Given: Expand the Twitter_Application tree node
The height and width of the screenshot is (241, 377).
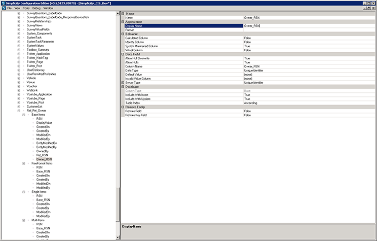Looking at the screenshot, I should [19, 54].
